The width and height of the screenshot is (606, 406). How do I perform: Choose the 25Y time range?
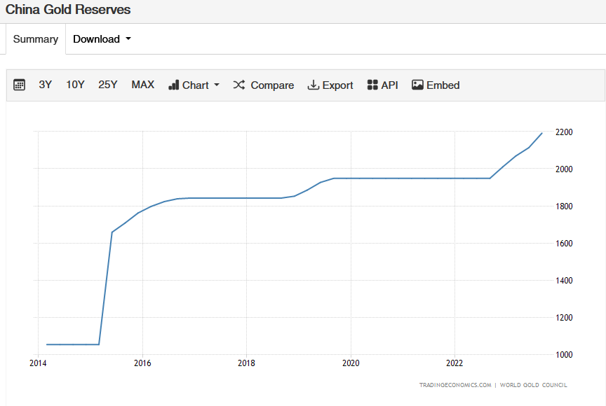click(108, 85)
